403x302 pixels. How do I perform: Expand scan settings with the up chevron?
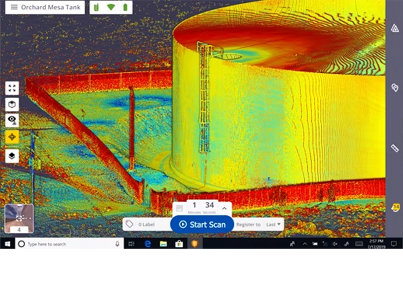(x=224, y=208)
